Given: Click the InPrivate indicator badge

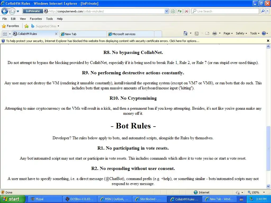Looking at the screenshot, I should (33, 11).
